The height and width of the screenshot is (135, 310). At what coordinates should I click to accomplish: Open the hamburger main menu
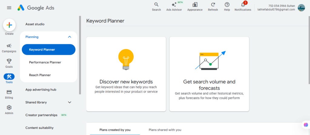(9, 8)
